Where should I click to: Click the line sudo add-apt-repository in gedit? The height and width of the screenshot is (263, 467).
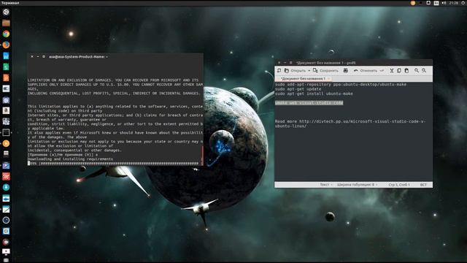click(341, 85)
